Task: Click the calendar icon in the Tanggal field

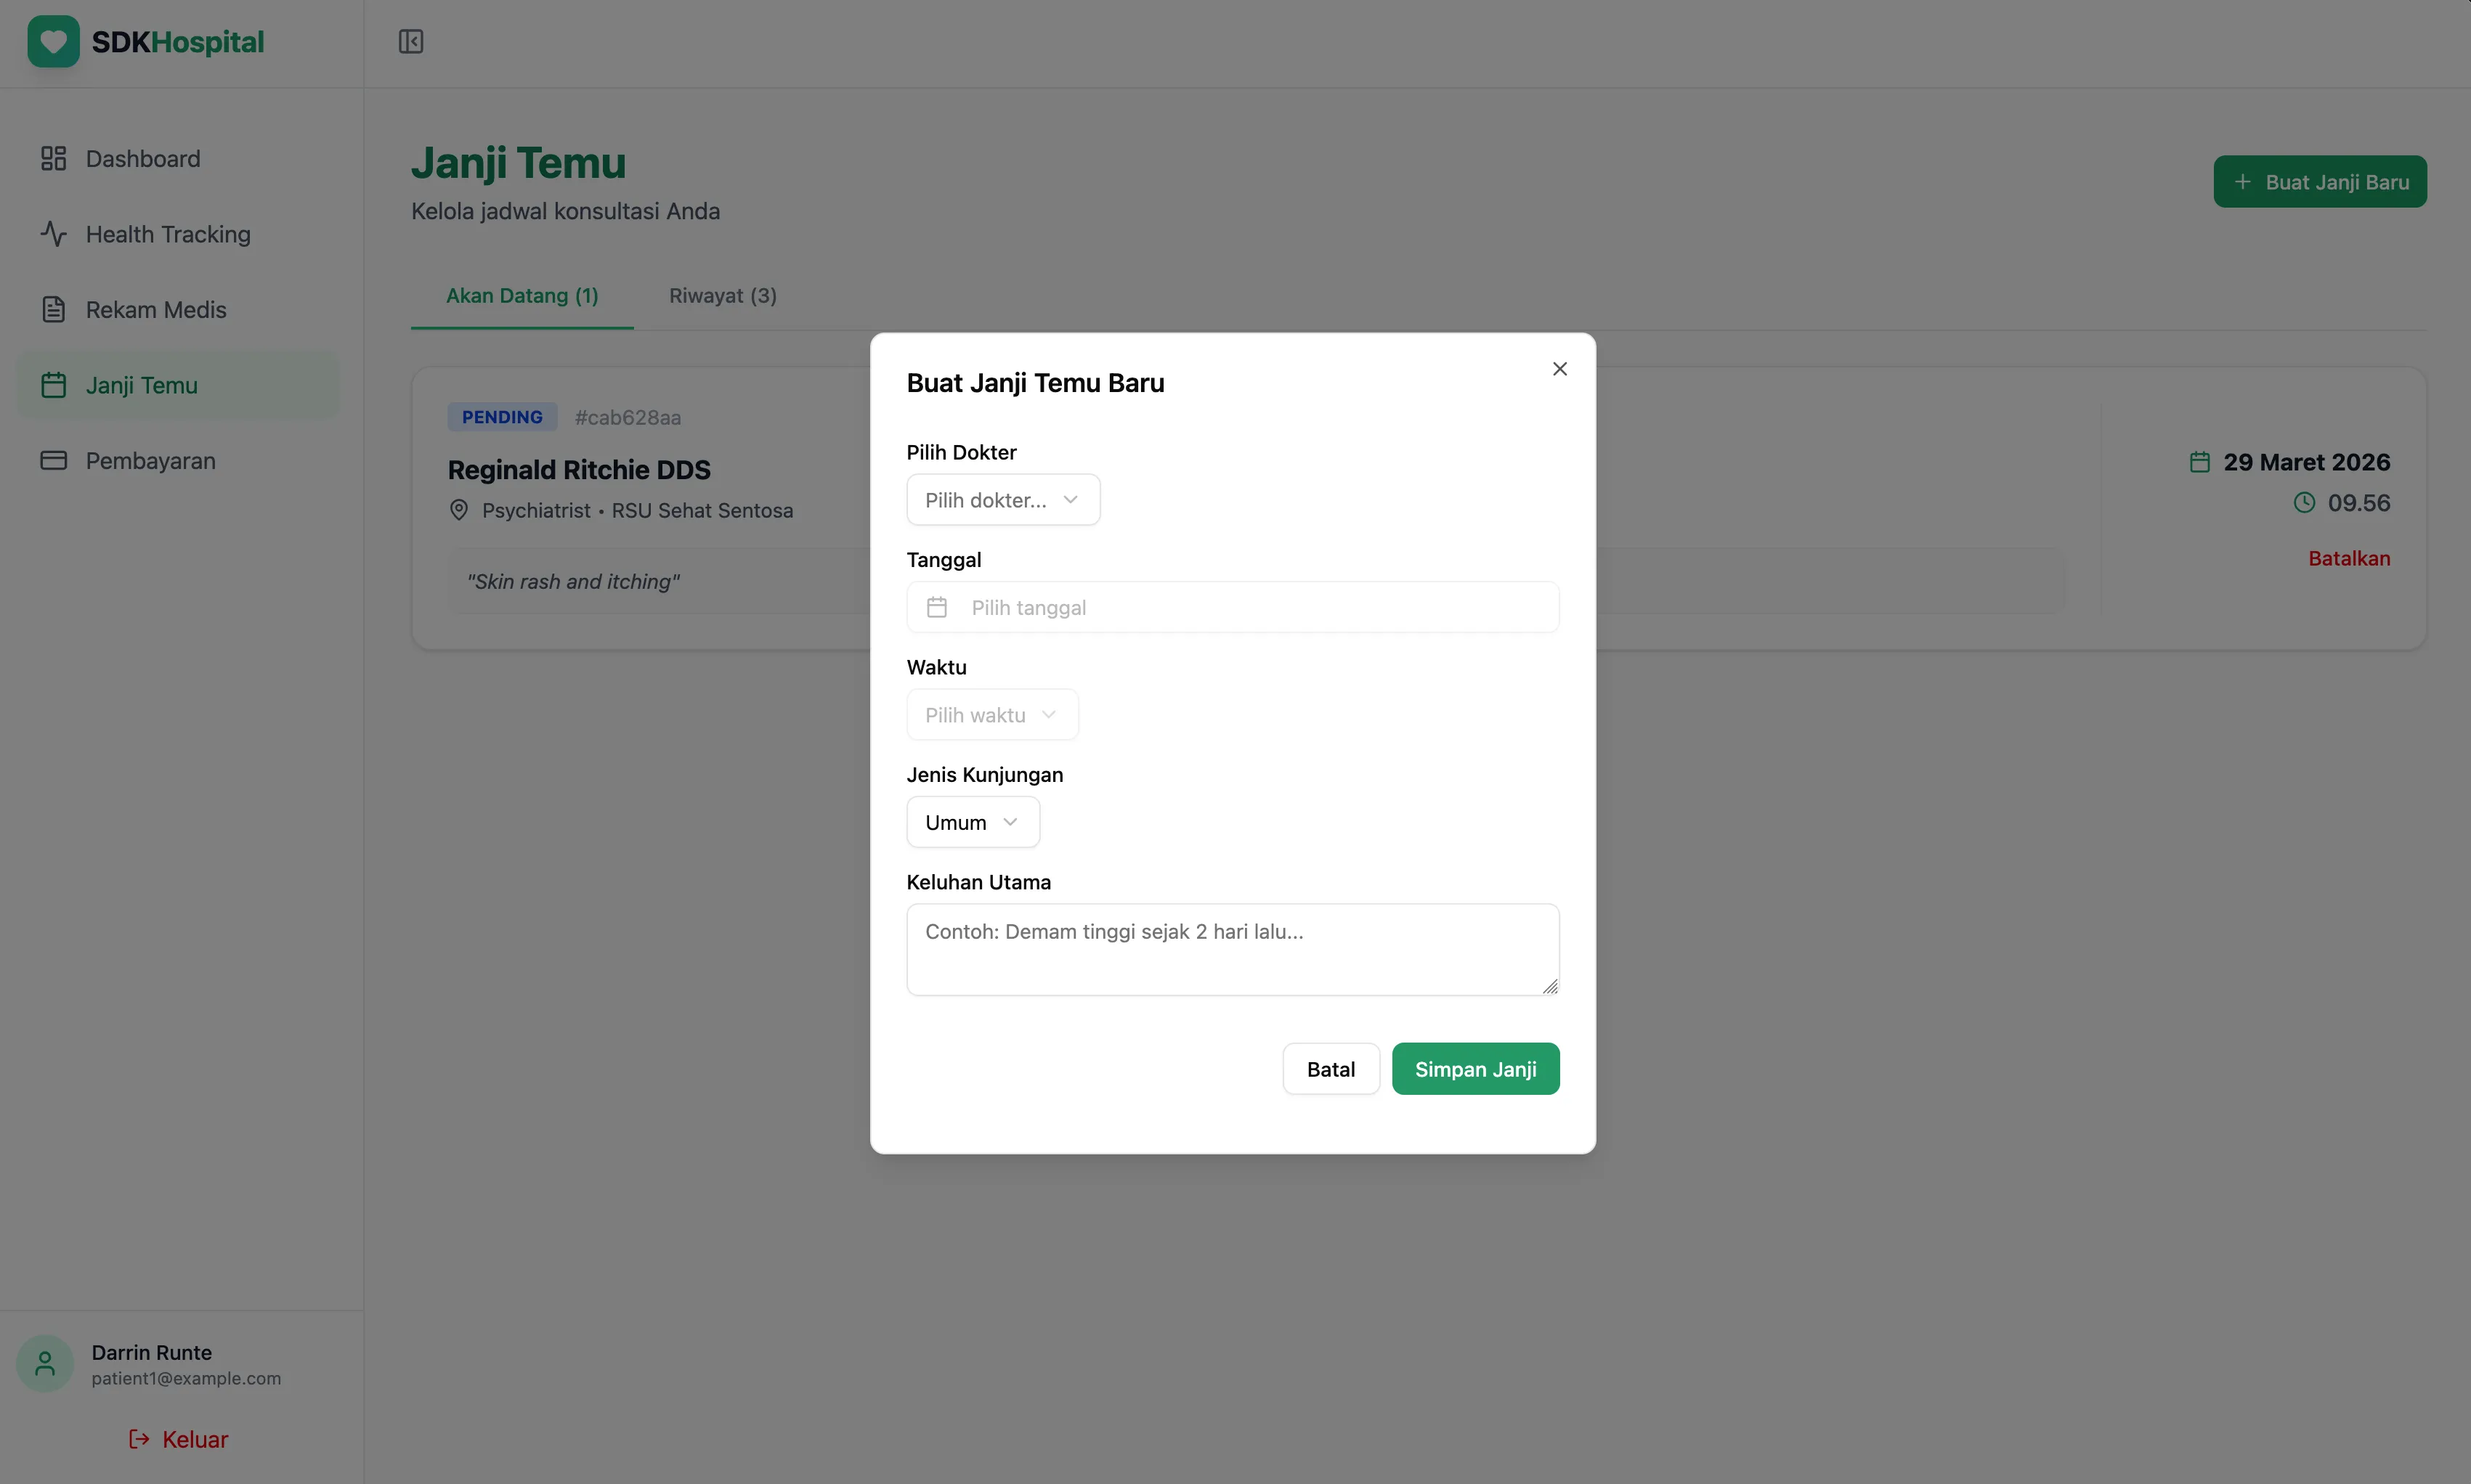Action: (x=936, y=606)
